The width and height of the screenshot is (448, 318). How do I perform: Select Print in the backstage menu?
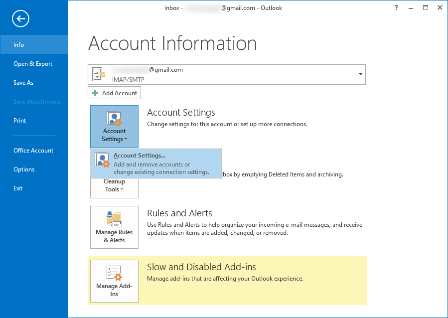point(20,121)
